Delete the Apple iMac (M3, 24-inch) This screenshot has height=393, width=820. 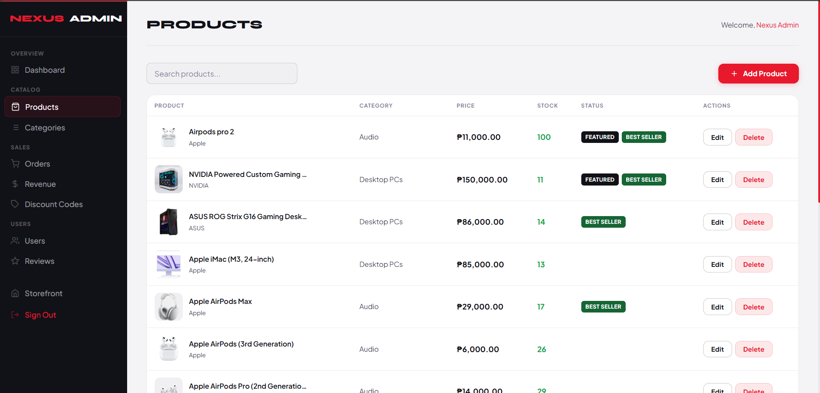click(x=754, y=264)
